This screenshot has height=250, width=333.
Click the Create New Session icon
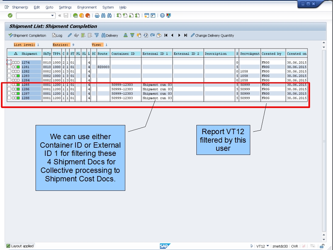pos(147,15)
